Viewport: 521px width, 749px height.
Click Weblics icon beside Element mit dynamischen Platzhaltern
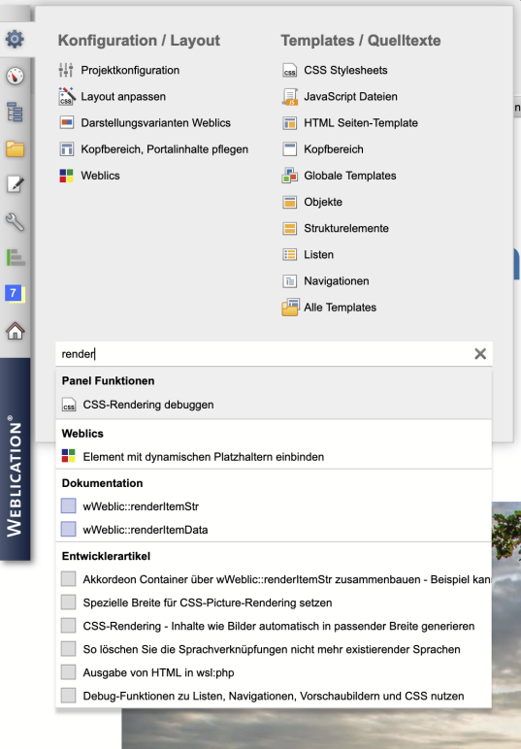click(x=69, y=456)
